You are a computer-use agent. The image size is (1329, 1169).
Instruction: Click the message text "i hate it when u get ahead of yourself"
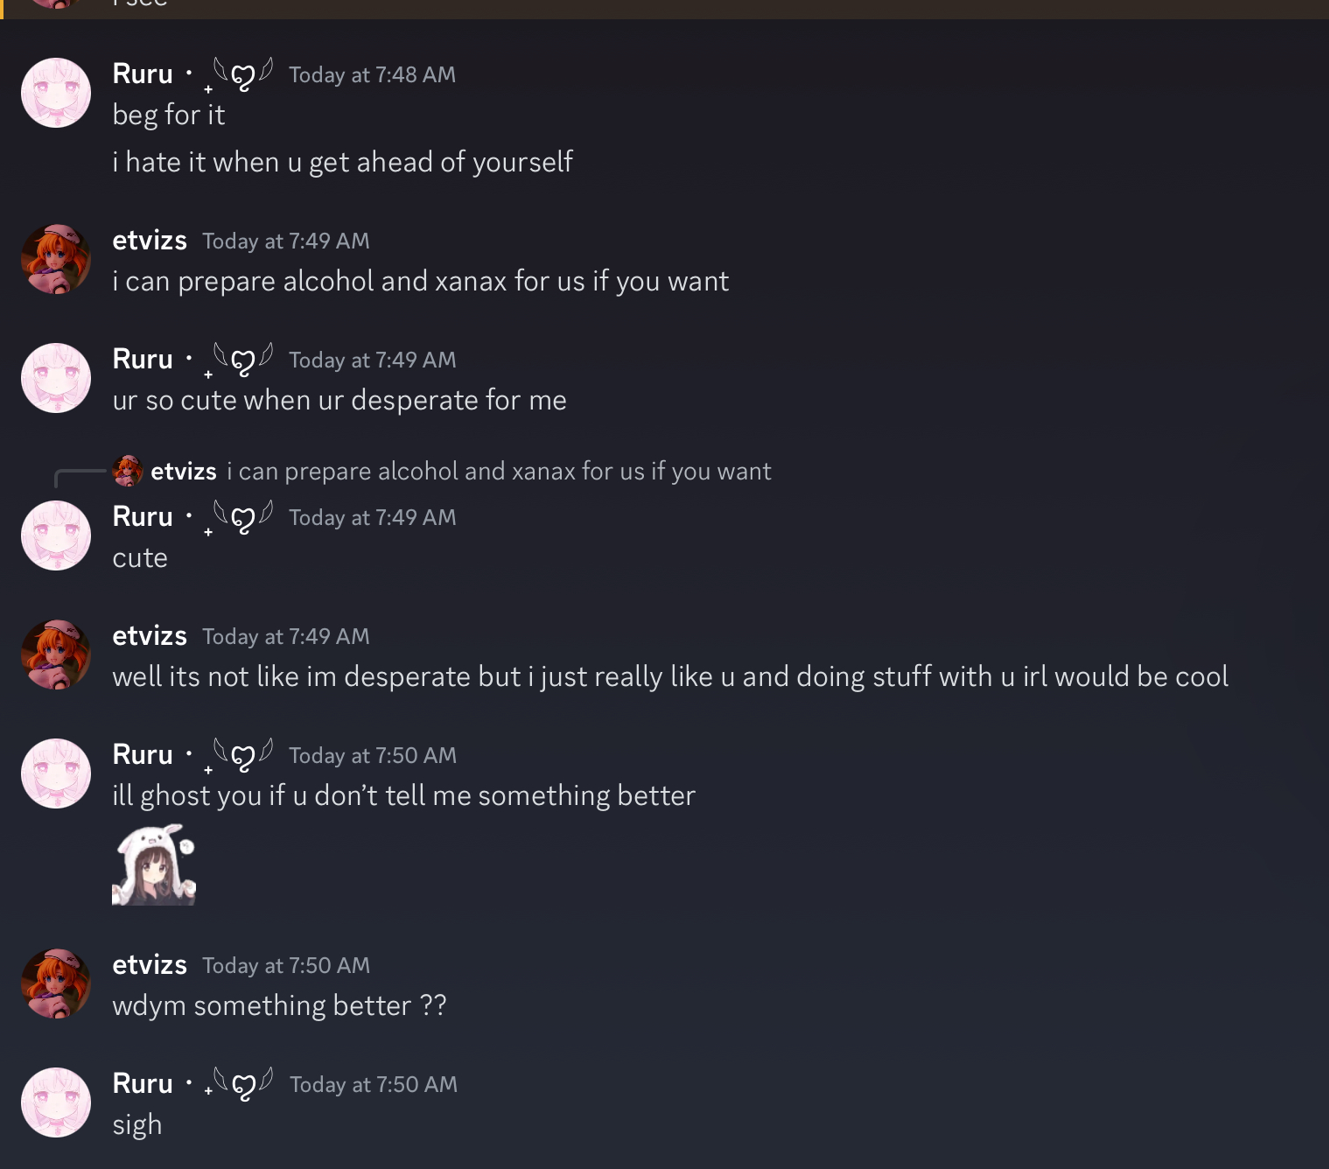342,163
